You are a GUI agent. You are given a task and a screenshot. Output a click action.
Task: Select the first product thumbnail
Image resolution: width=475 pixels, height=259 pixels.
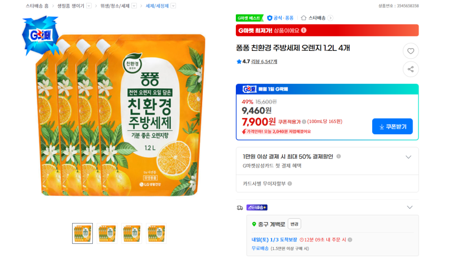point(82,233)
